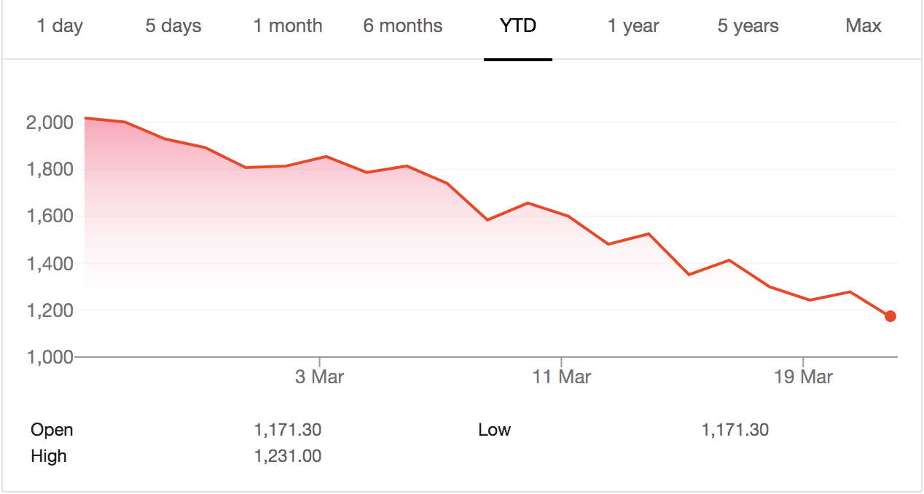The width and height of the screenshot is (924, 494).
Task: Select the 5 years range tab
Action: click(x=748, y=26)
